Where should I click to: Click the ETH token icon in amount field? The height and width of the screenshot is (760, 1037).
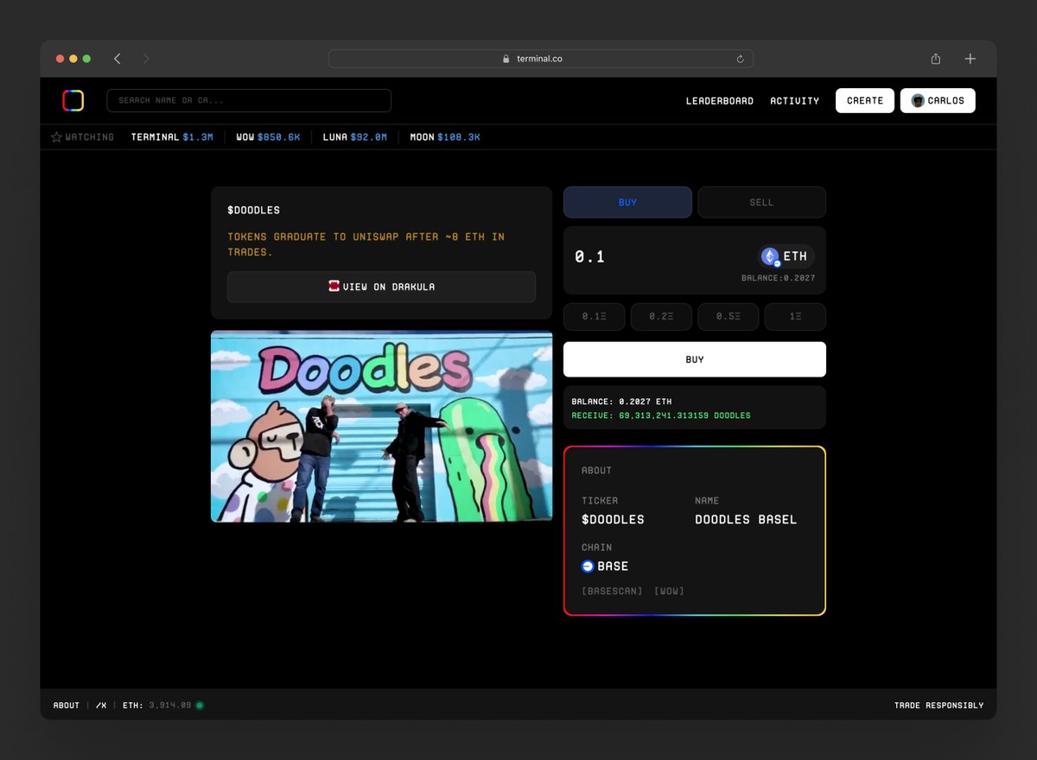click(x=770, y=256)
